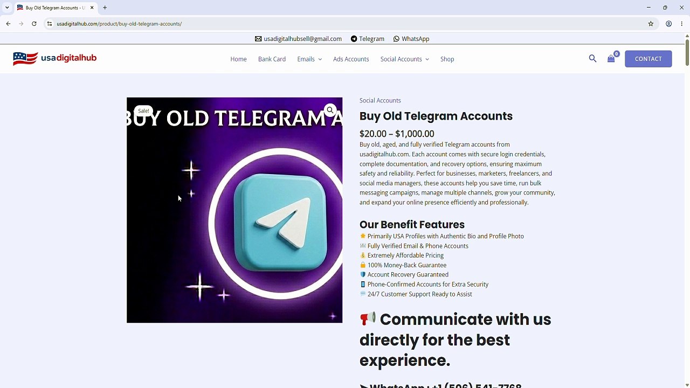Screen dimensions: 690x388
Task: Click the Social Accounts category link
Action: pyautogui.click(x=380, y=100)
